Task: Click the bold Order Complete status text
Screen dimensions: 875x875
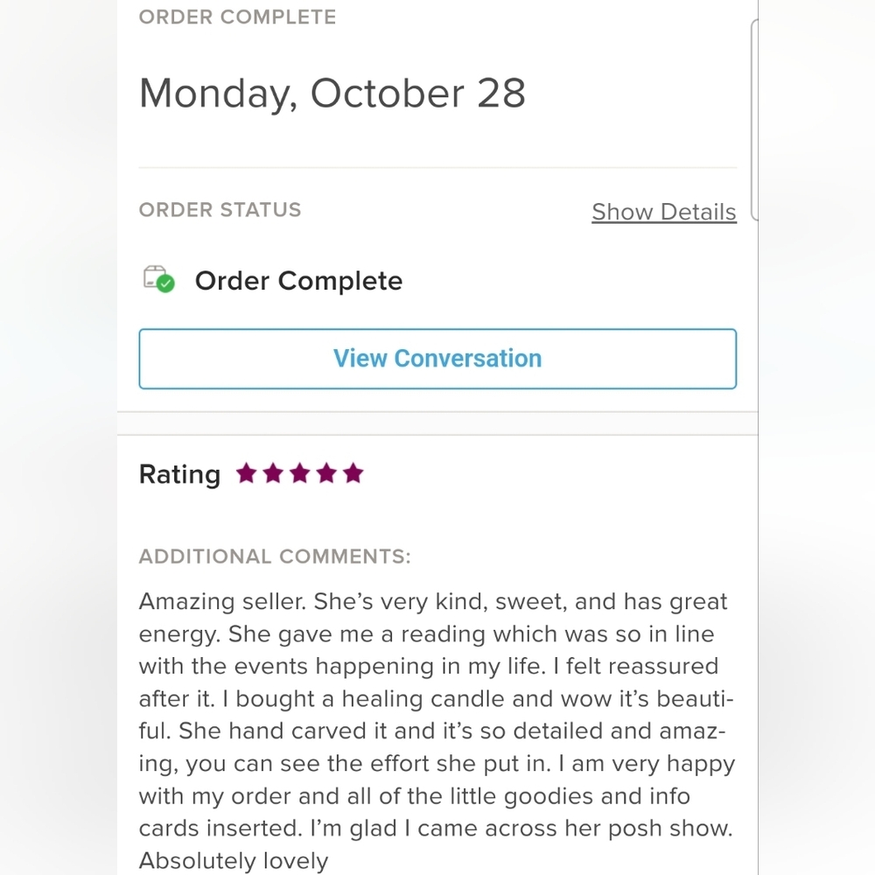Action: [x=298, y=281]
